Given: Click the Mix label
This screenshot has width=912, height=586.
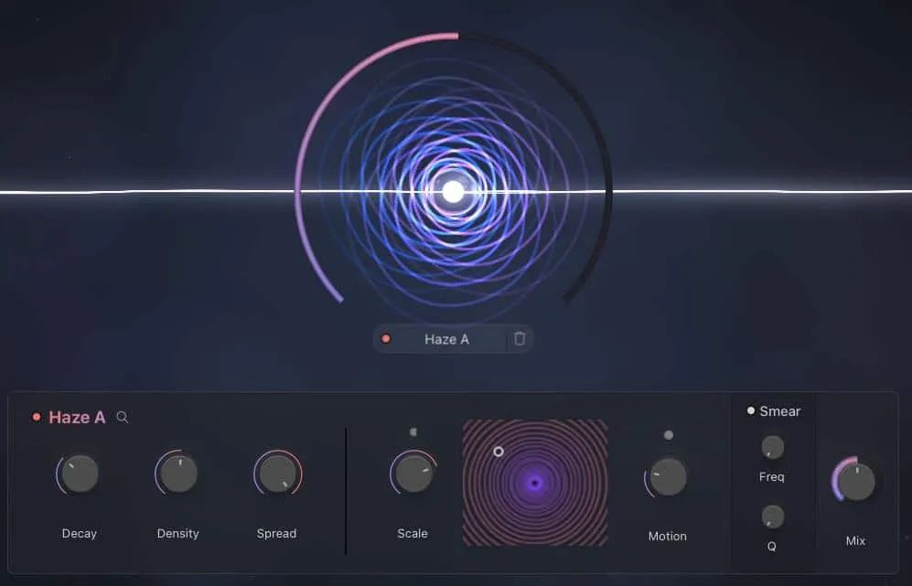Looking at the screenshot, I should tap(855, 540).
